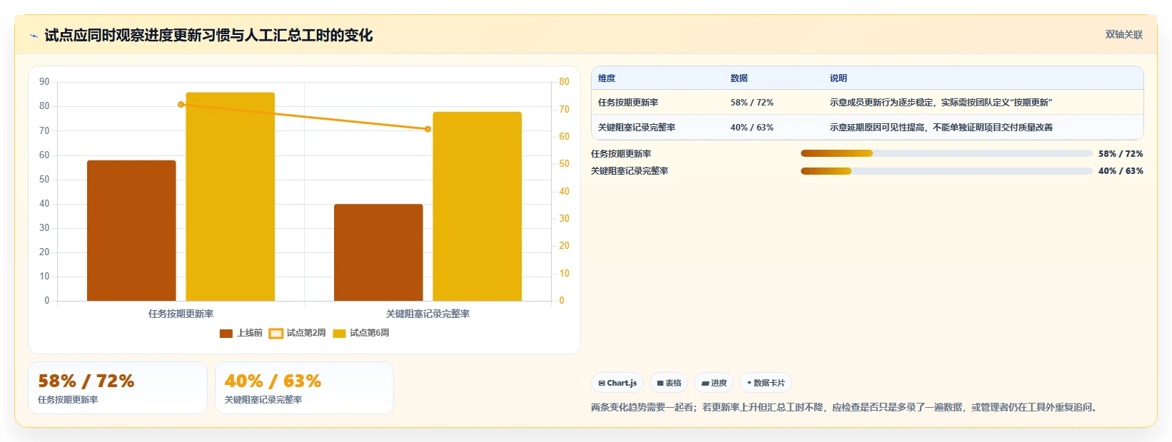Viewport: 1172px width, 442px height.
Task: Click the icon on the 进度 chip
Action: [x=705, y=384]
